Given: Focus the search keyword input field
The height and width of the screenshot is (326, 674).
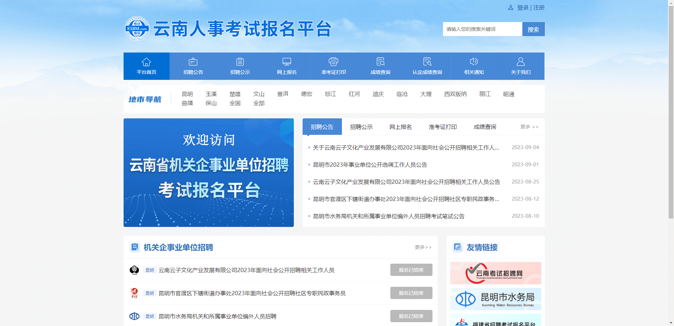Looking at the screenshot, I should (x=482, y=29).
